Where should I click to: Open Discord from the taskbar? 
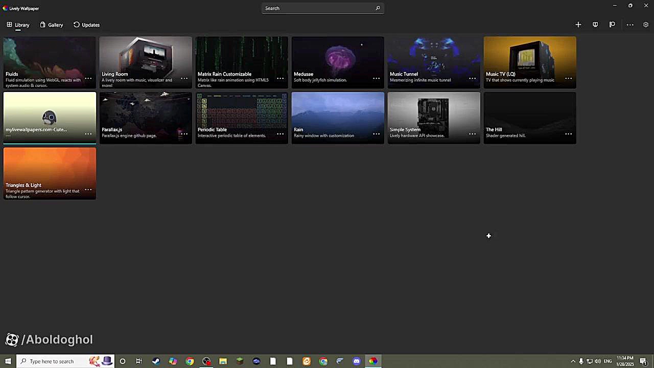click(357, 361)
